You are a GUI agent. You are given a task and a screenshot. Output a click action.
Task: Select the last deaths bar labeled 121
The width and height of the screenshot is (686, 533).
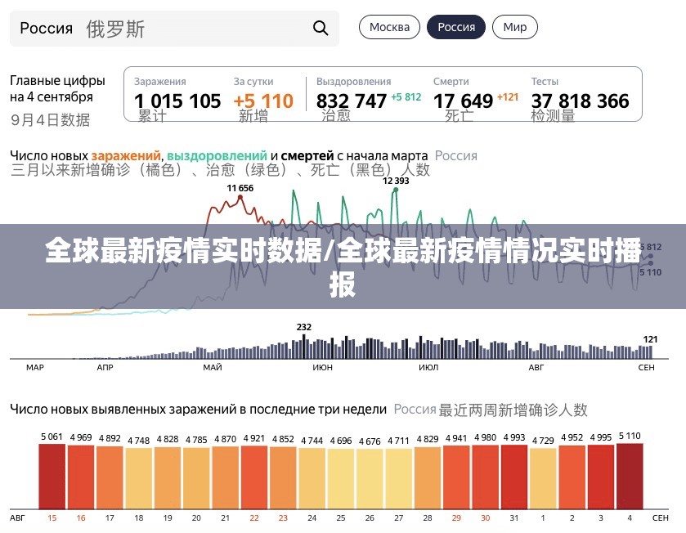point(650,352)
